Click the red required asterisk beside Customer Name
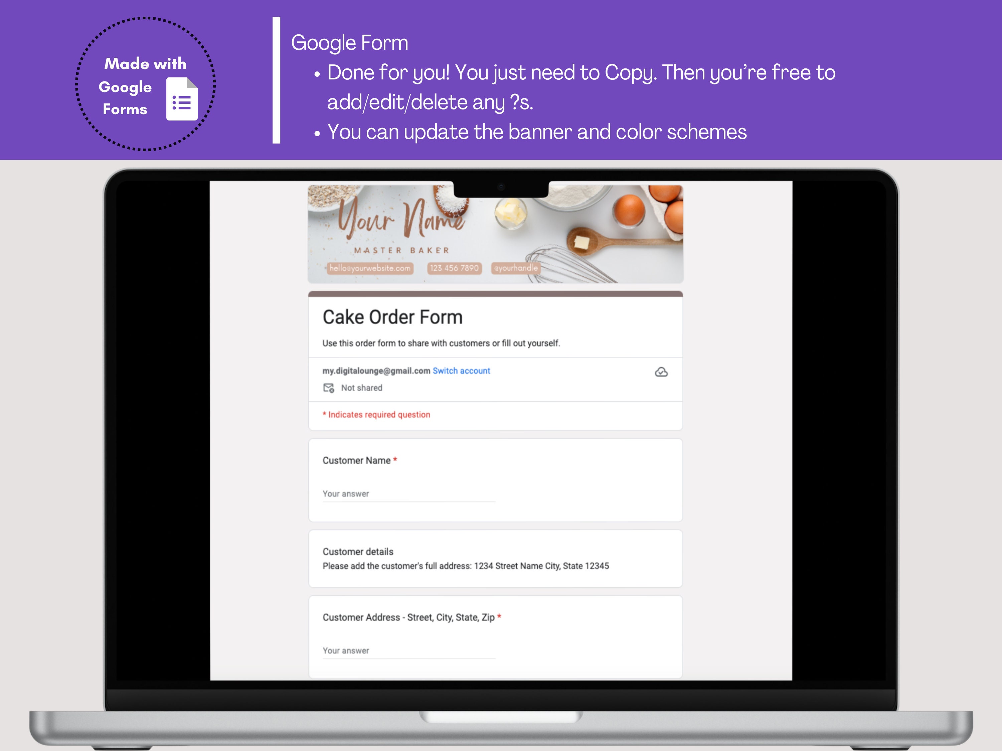1002x751 pixels. tap(395, 460)
